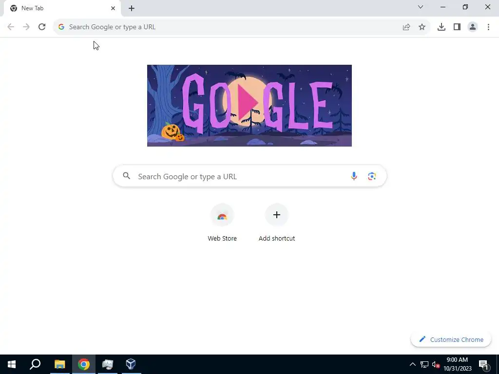The height and width of the screenshot is (374, 499).
Task: Bookmark this tab with the star icon
Action: point(422,27)
